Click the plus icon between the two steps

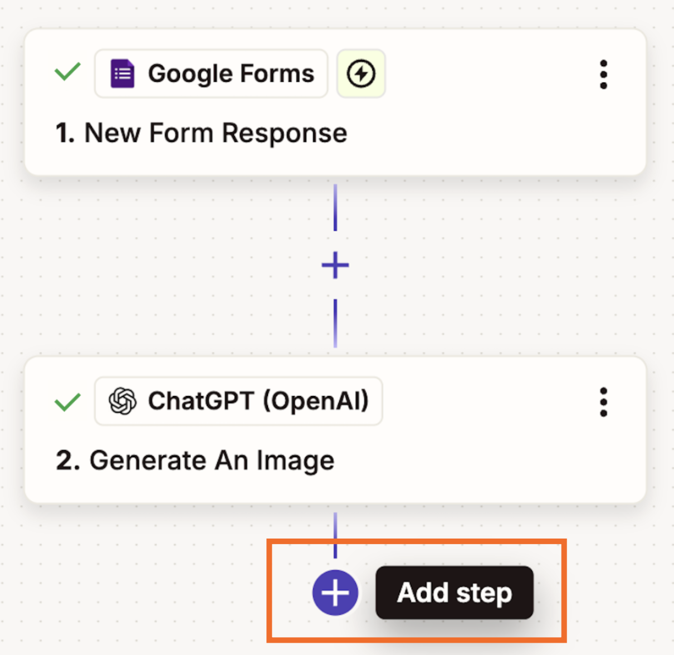[x=335, y=266]
